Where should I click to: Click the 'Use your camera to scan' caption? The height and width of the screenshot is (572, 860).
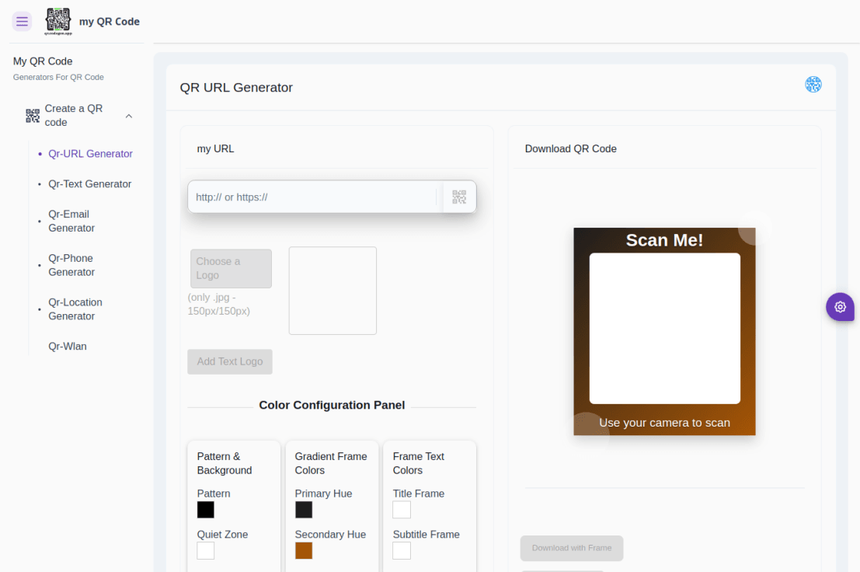(x=665, y=423)
